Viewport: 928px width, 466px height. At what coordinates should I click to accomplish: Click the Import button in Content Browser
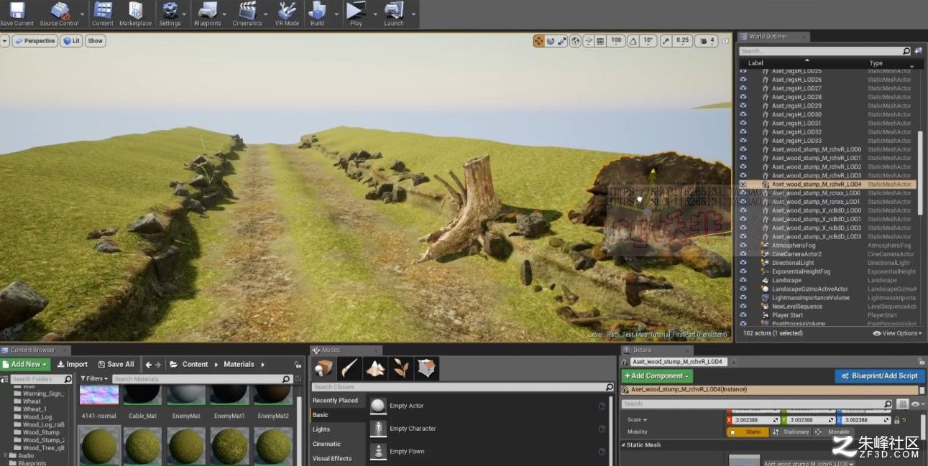click(x=73, y=364)
